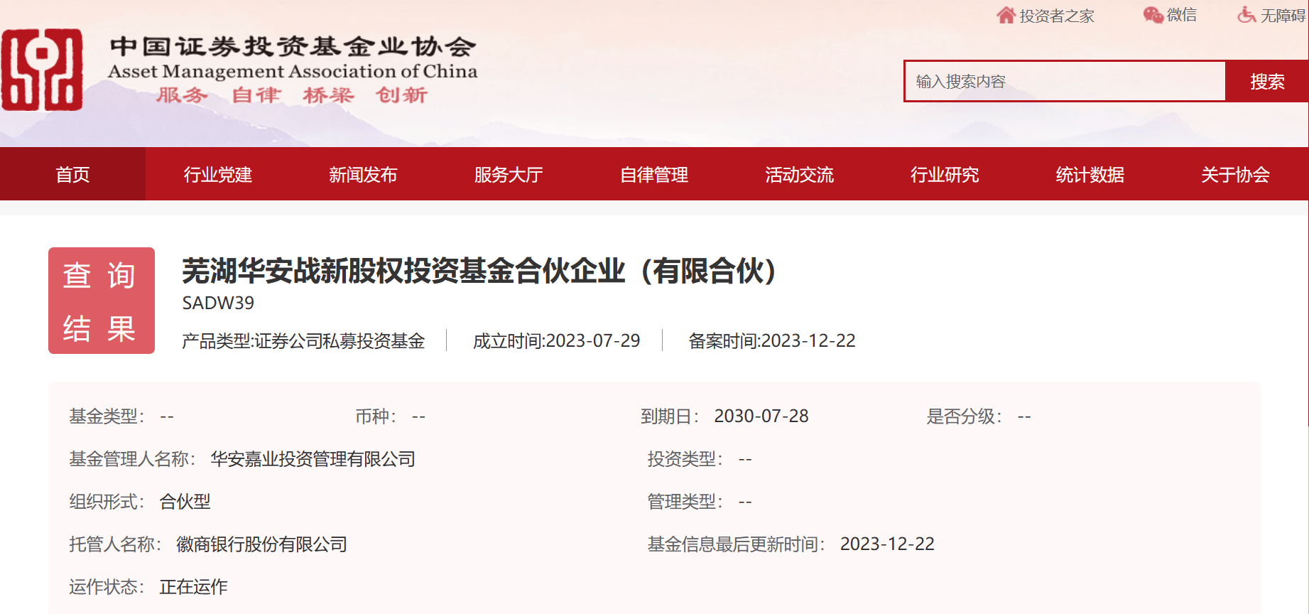Viewport: 1309px width, 614px height.
Task: Open the 投资者之家 link
Action: pos(1057,16)
